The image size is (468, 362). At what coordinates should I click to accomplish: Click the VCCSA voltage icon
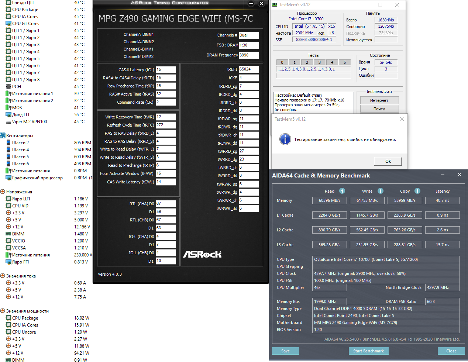(8, 248)
